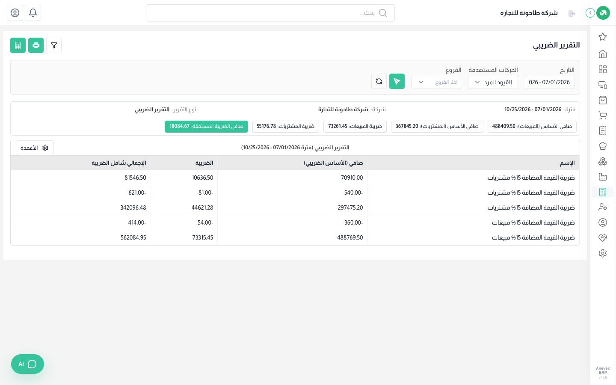
Task: Open chef hat icon in sidebar
Action: pos(603,146)
